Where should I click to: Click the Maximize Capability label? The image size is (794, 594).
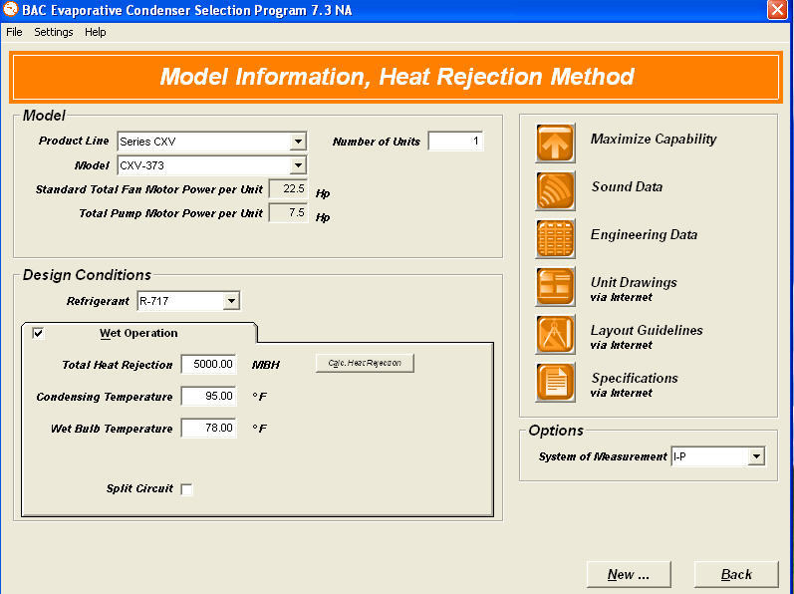(x=654, y=139)
